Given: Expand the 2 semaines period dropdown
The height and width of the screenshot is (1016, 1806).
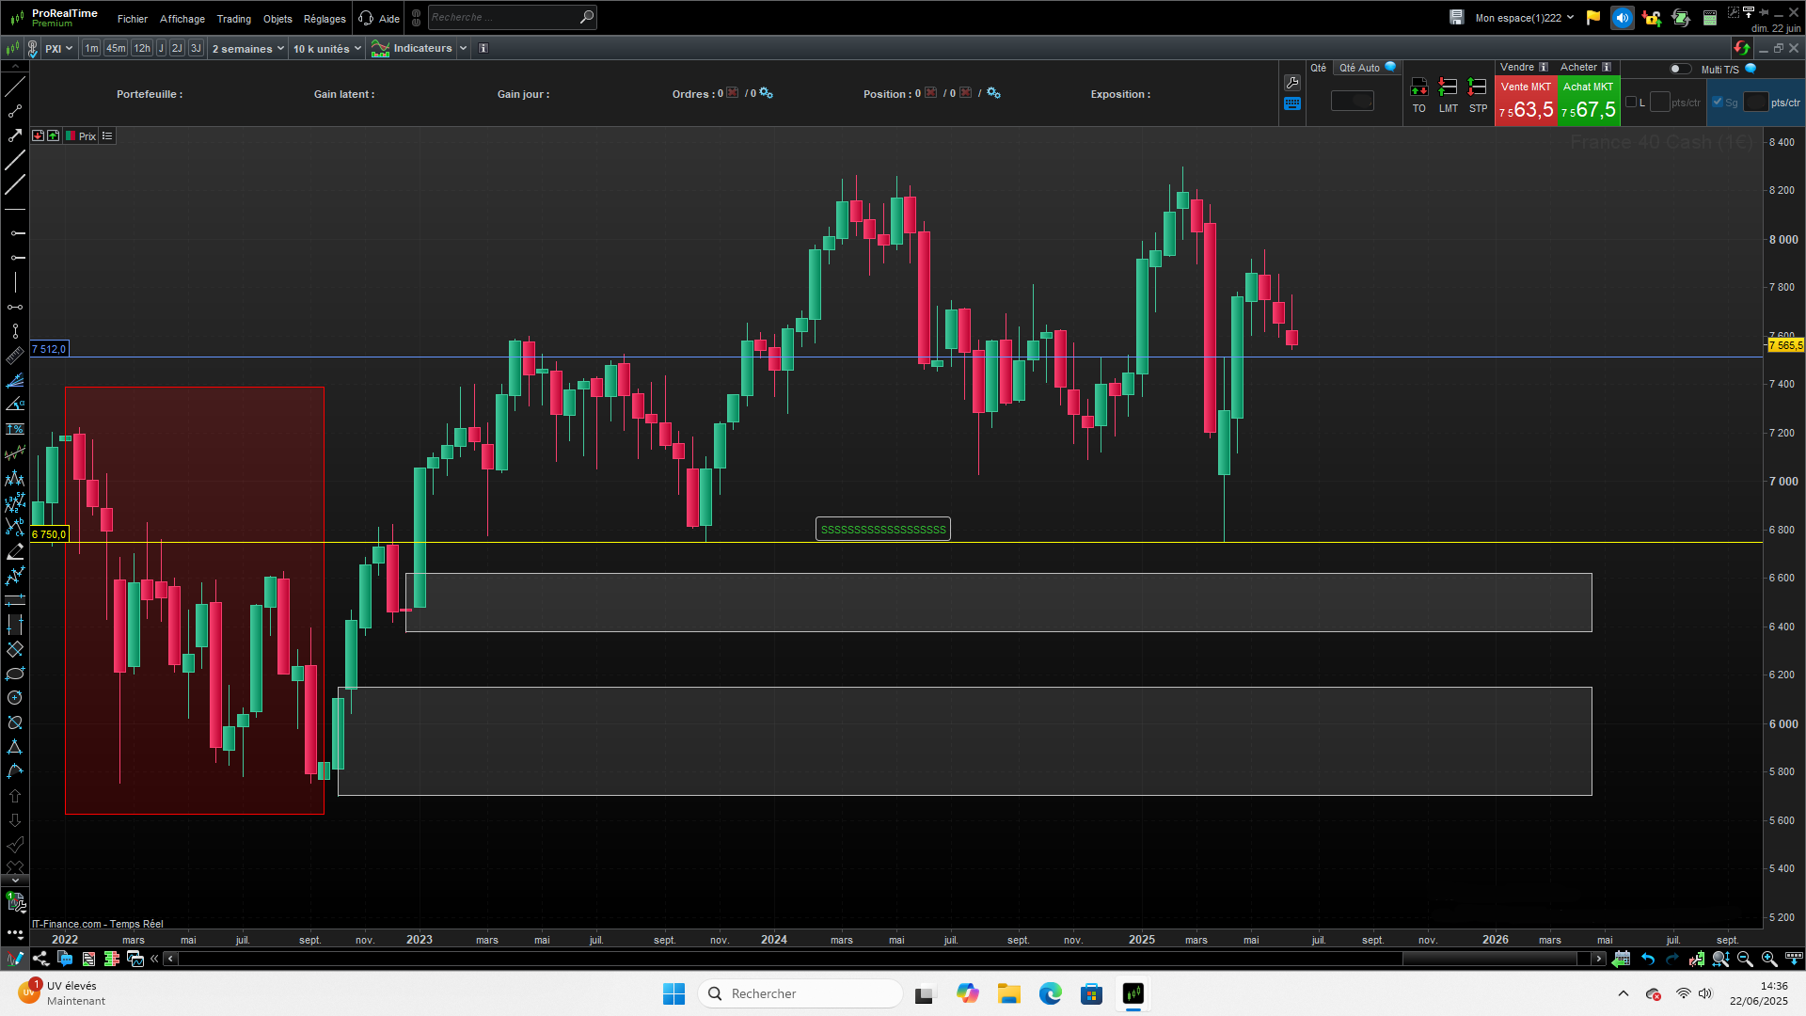Looking at the screenshot, I should 248,49.
